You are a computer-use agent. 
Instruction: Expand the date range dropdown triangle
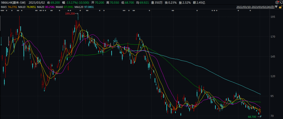(x=276, y=7)
